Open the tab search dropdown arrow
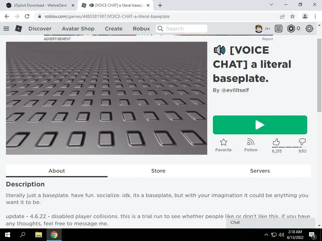The image size is (322, 241). [x=271, y=4]
